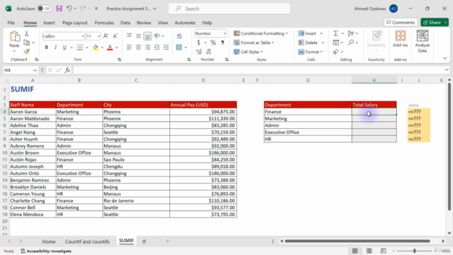453x255 pixels.
Task: Click the Share button
Action: 432,22
